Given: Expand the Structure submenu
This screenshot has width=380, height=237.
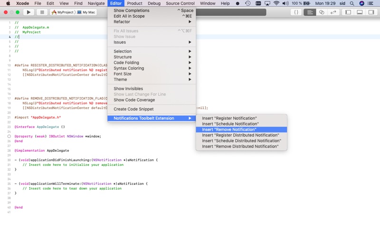Looking at the screenshot, I should click(152, 57).
